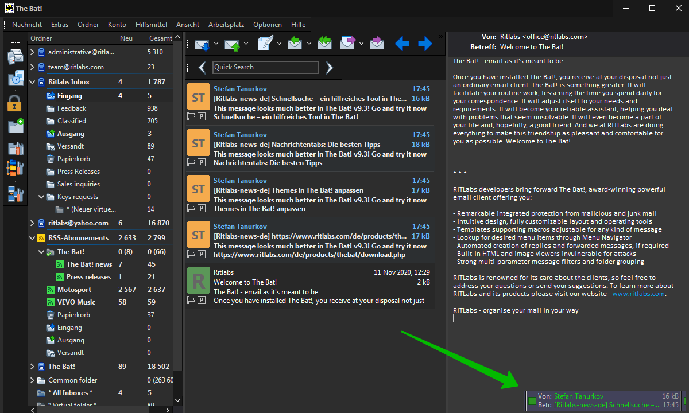Open the dropdown beside the send mail icon
Screen dimensions: 689x413
click(246, 44)
